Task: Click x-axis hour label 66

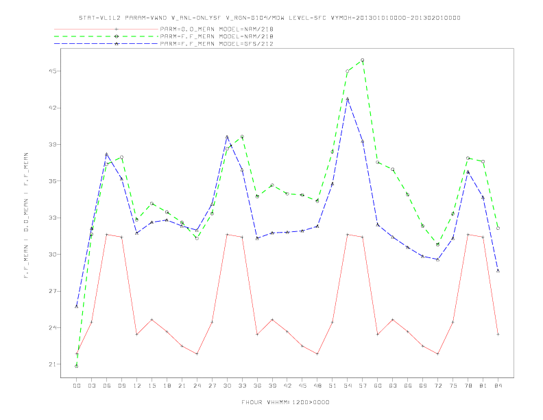Action: pos(408,386)
